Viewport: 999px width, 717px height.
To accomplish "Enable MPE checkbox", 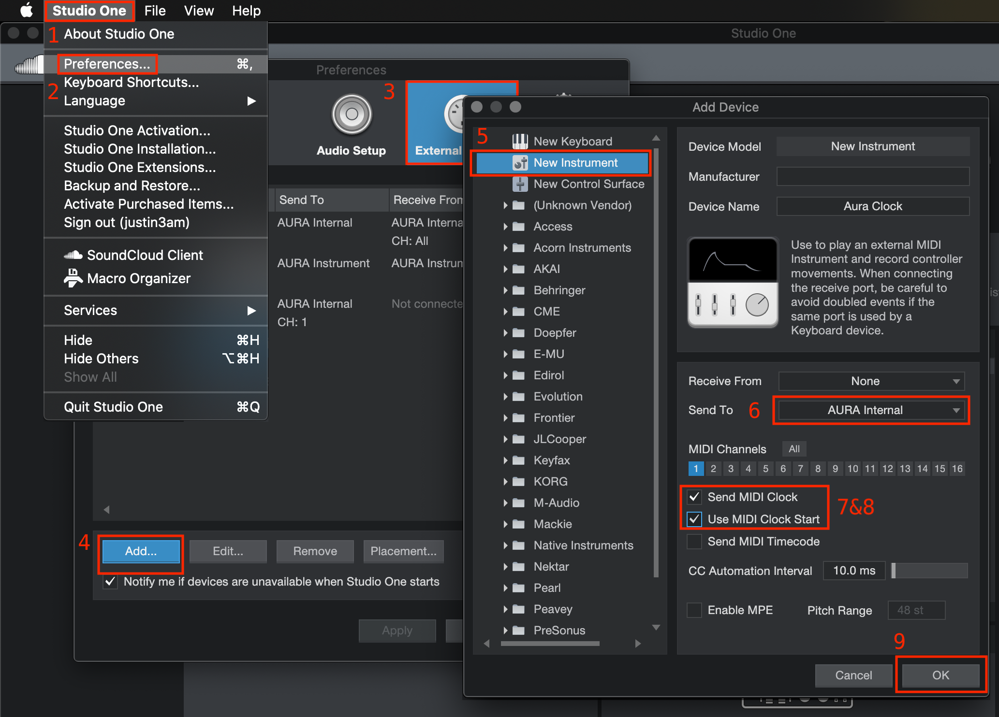I will tap(694, 610).
